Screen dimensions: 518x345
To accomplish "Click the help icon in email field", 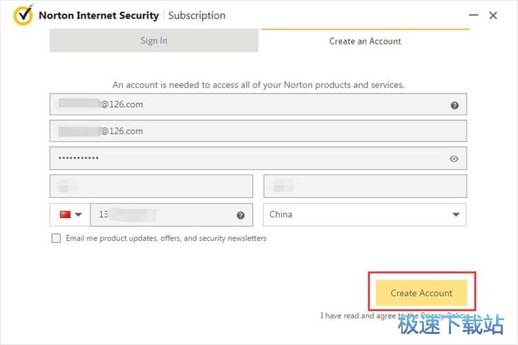I will pos(454,105).
